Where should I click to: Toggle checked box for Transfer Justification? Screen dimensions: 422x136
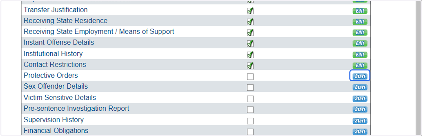tap(250, 11)
